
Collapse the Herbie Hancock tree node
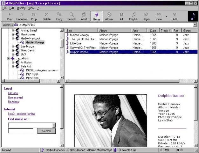tap(13, 39)
